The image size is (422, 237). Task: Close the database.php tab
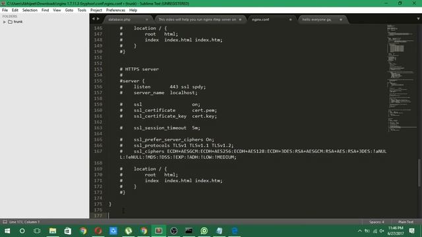pyautogui.click(x=146, y=20)
